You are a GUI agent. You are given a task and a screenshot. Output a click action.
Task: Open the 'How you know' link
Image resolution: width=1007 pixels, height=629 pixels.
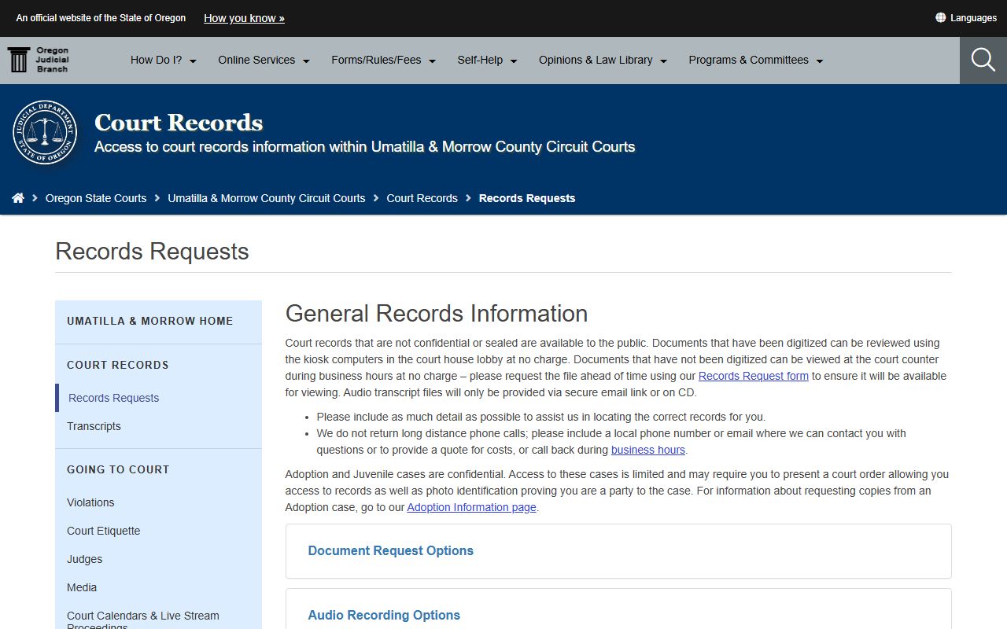click(x=244, y=18)
